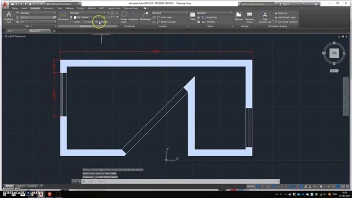This screenshot has width=352, height=198.
Task: Open the Scale List
Action: coord(280,13)
